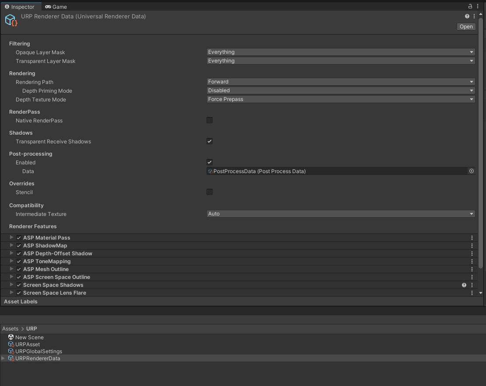This screenshot has height=386, width=486.
Task: Disable Transparent Receive Shadows
Action: tap(210, 141)
